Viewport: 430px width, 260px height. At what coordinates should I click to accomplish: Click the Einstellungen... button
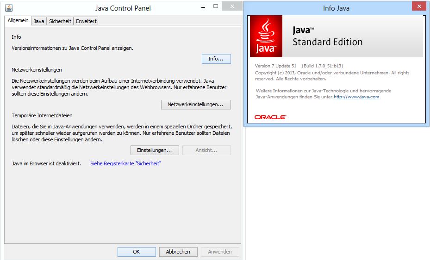pos(155,150)
